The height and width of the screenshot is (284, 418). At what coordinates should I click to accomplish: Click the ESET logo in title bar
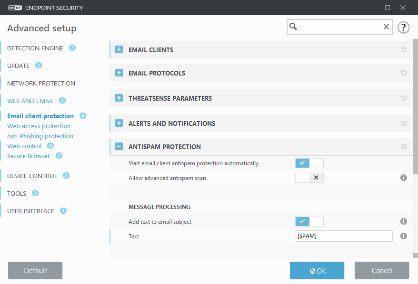(x=15, y=8)
